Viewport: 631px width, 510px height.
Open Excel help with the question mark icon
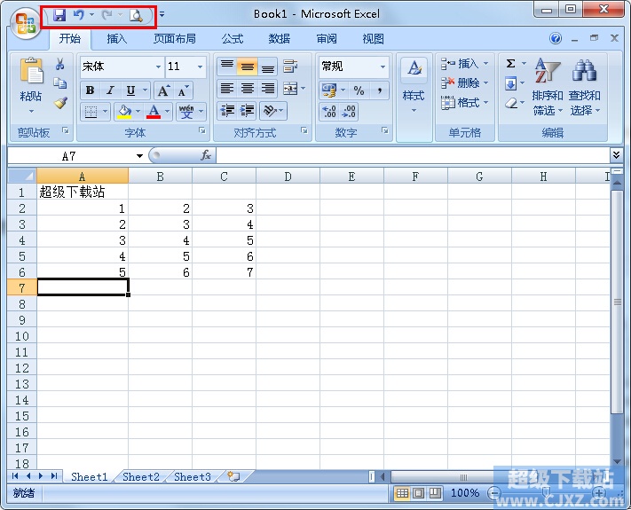click(556, 39)
